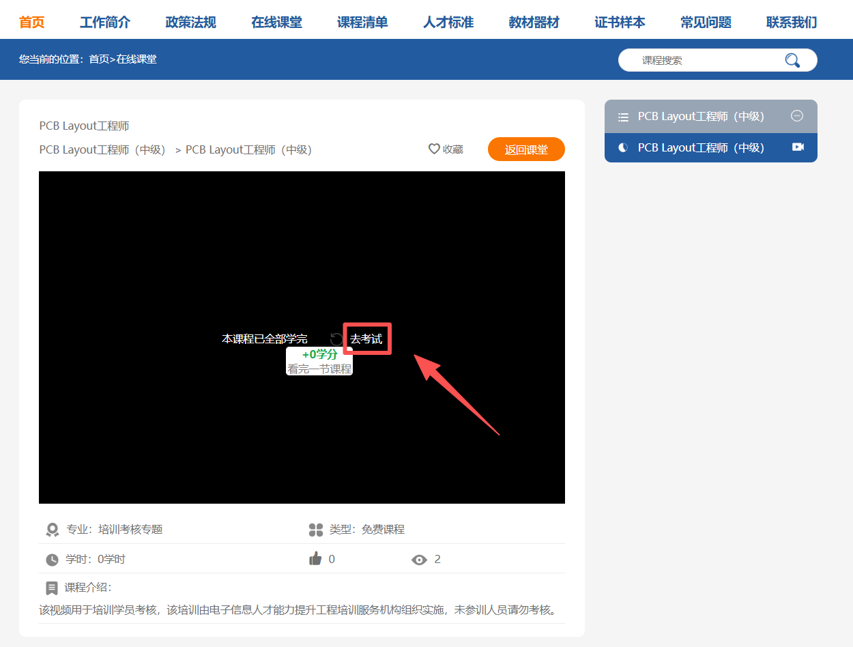853x647 pixels.
Task: Collapse the sidebar chapter with minus icon
Action: (x=796, y=116)
